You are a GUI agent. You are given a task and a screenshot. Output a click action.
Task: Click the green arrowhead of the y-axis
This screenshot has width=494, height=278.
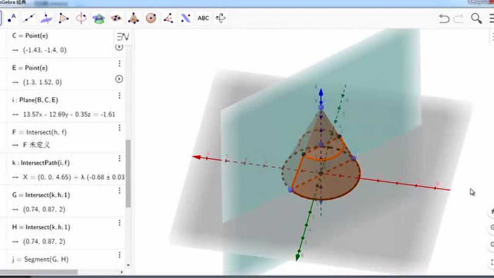coord(298,256)
